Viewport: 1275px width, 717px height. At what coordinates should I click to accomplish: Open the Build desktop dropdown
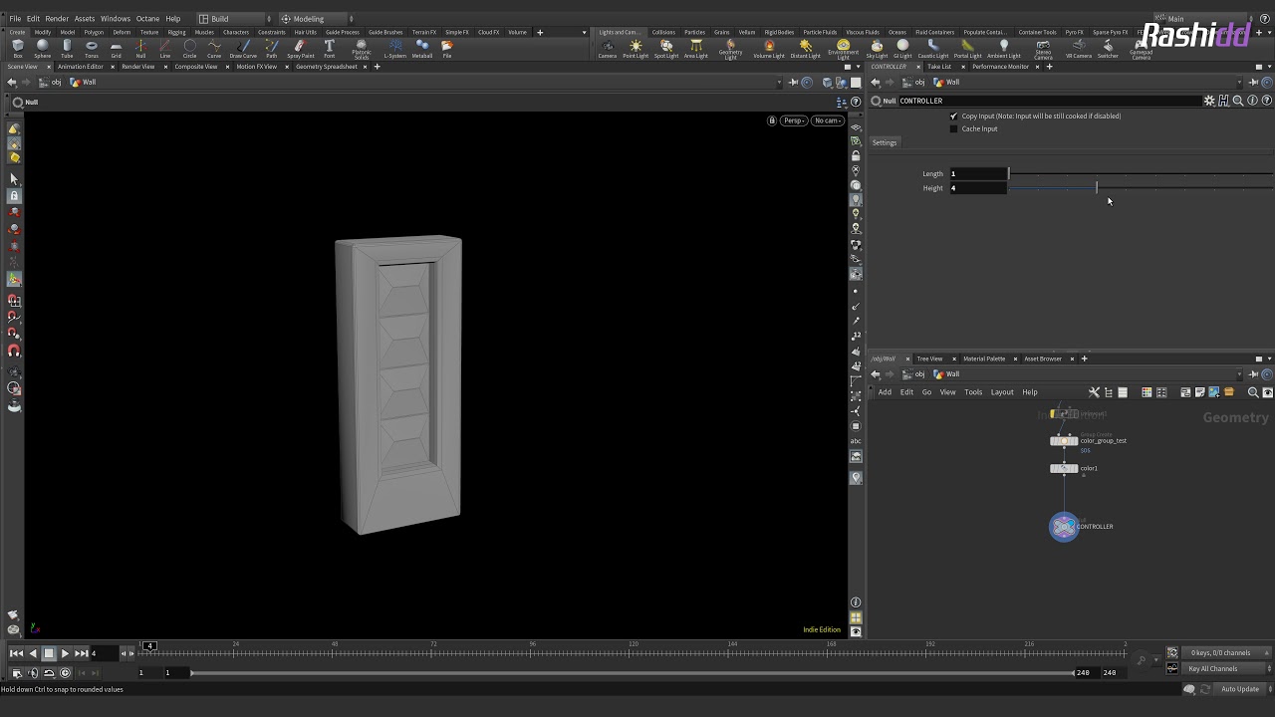(232, 19)
